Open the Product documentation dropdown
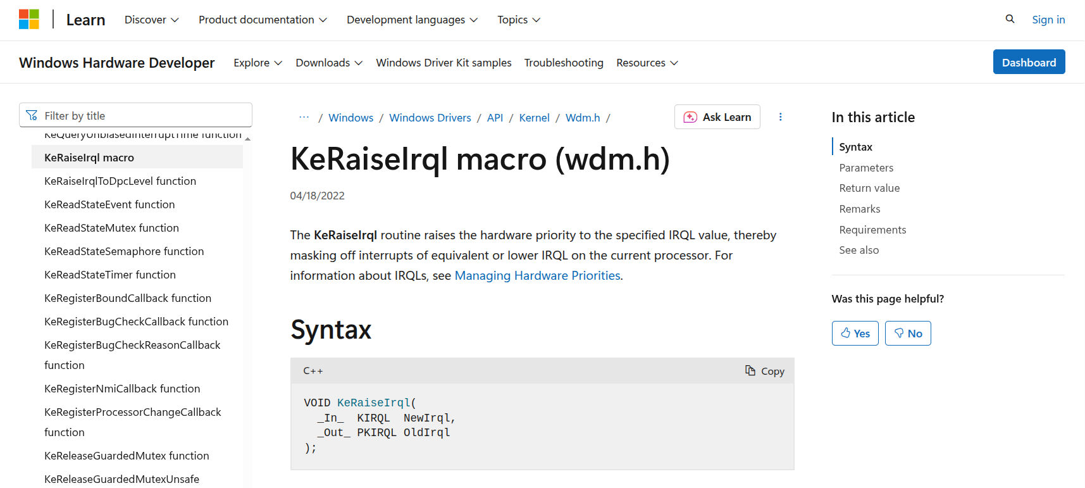This screenshot has height=488, width=1085. click(263, 20)
